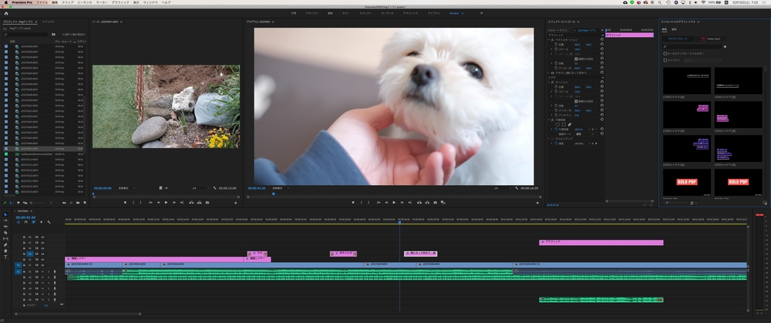This screenshot has height=323, width=771.
Task: Select the Hand tool
Action: [6, 251]
